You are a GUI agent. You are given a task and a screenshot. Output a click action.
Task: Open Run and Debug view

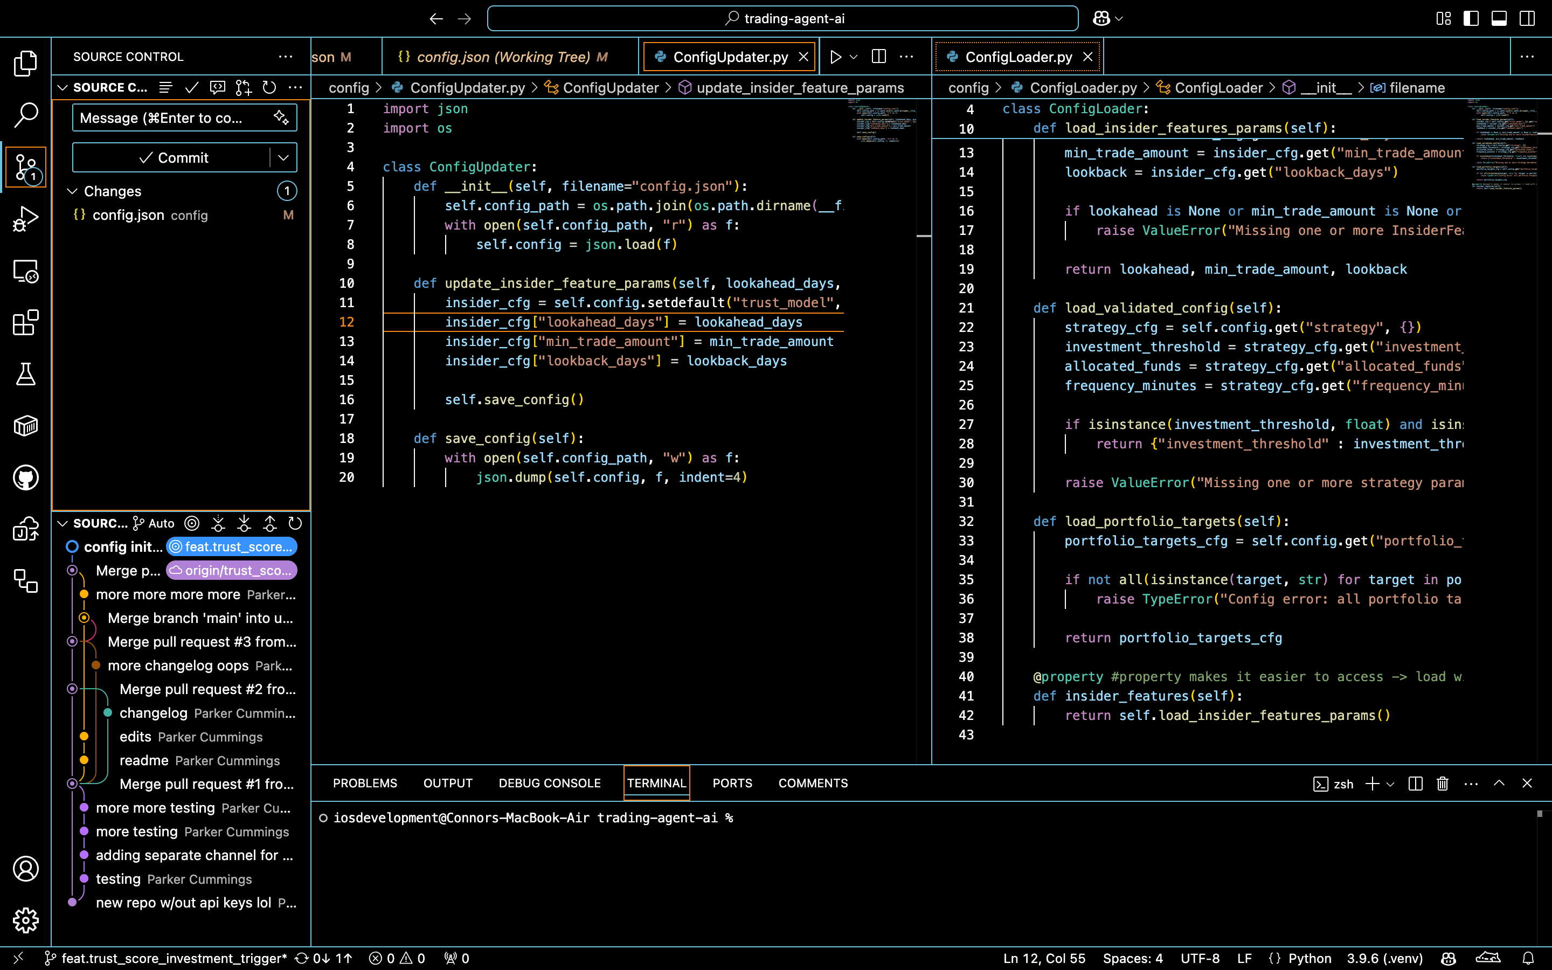[x=26, y=219]
